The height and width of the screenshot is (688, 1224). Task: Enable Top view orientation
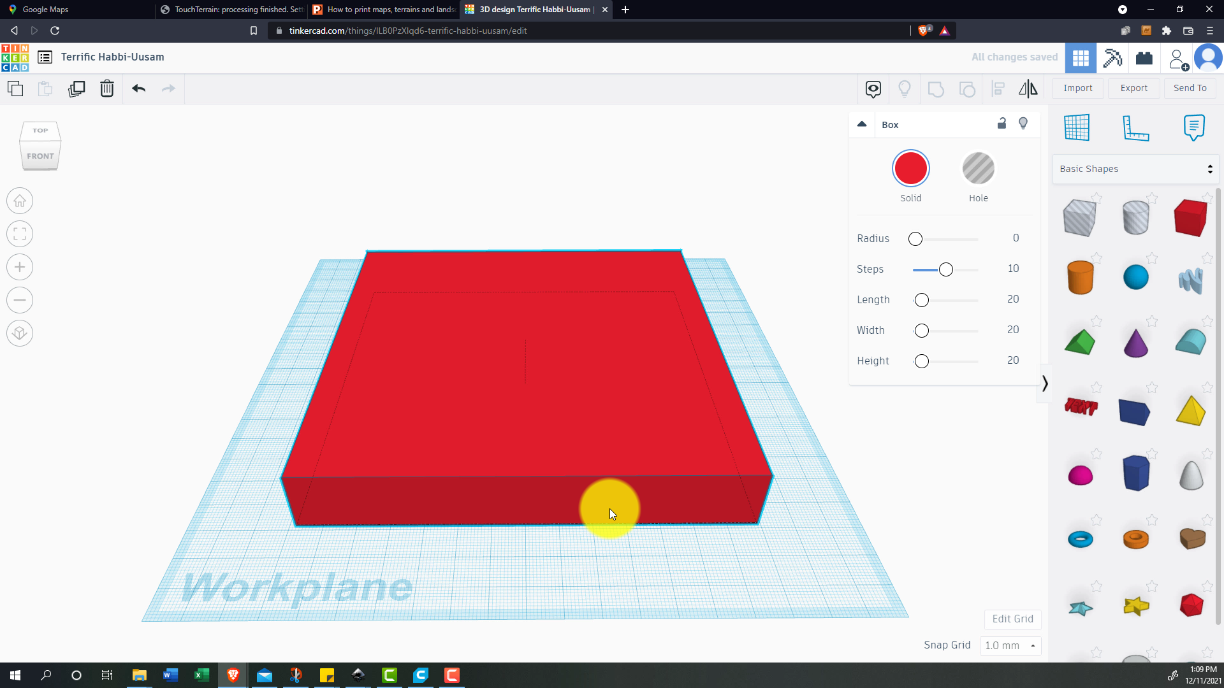[40, 130]
